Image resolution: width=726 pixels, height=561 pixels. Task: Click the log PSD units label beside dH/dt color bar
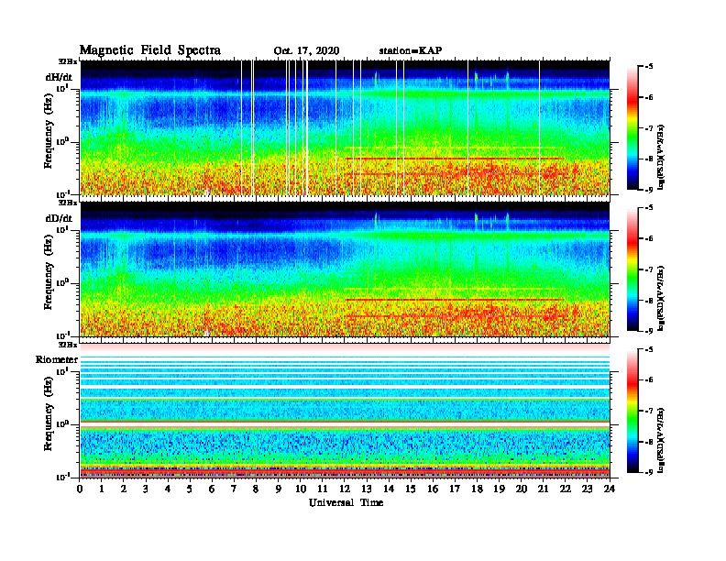661,157
